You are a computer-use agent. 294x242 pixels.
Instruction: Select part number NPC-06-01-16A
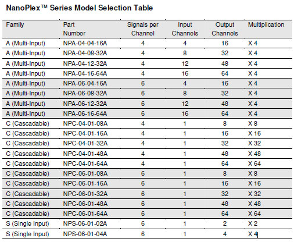coord(85,183)
